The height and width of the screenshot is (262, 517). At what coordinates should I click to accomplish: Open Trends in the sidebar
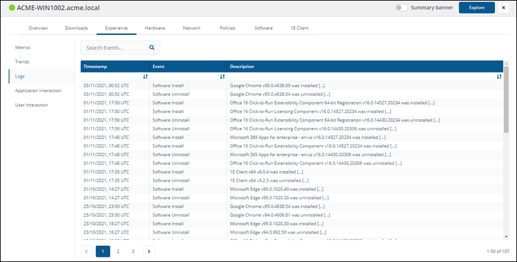click(22, 62)
